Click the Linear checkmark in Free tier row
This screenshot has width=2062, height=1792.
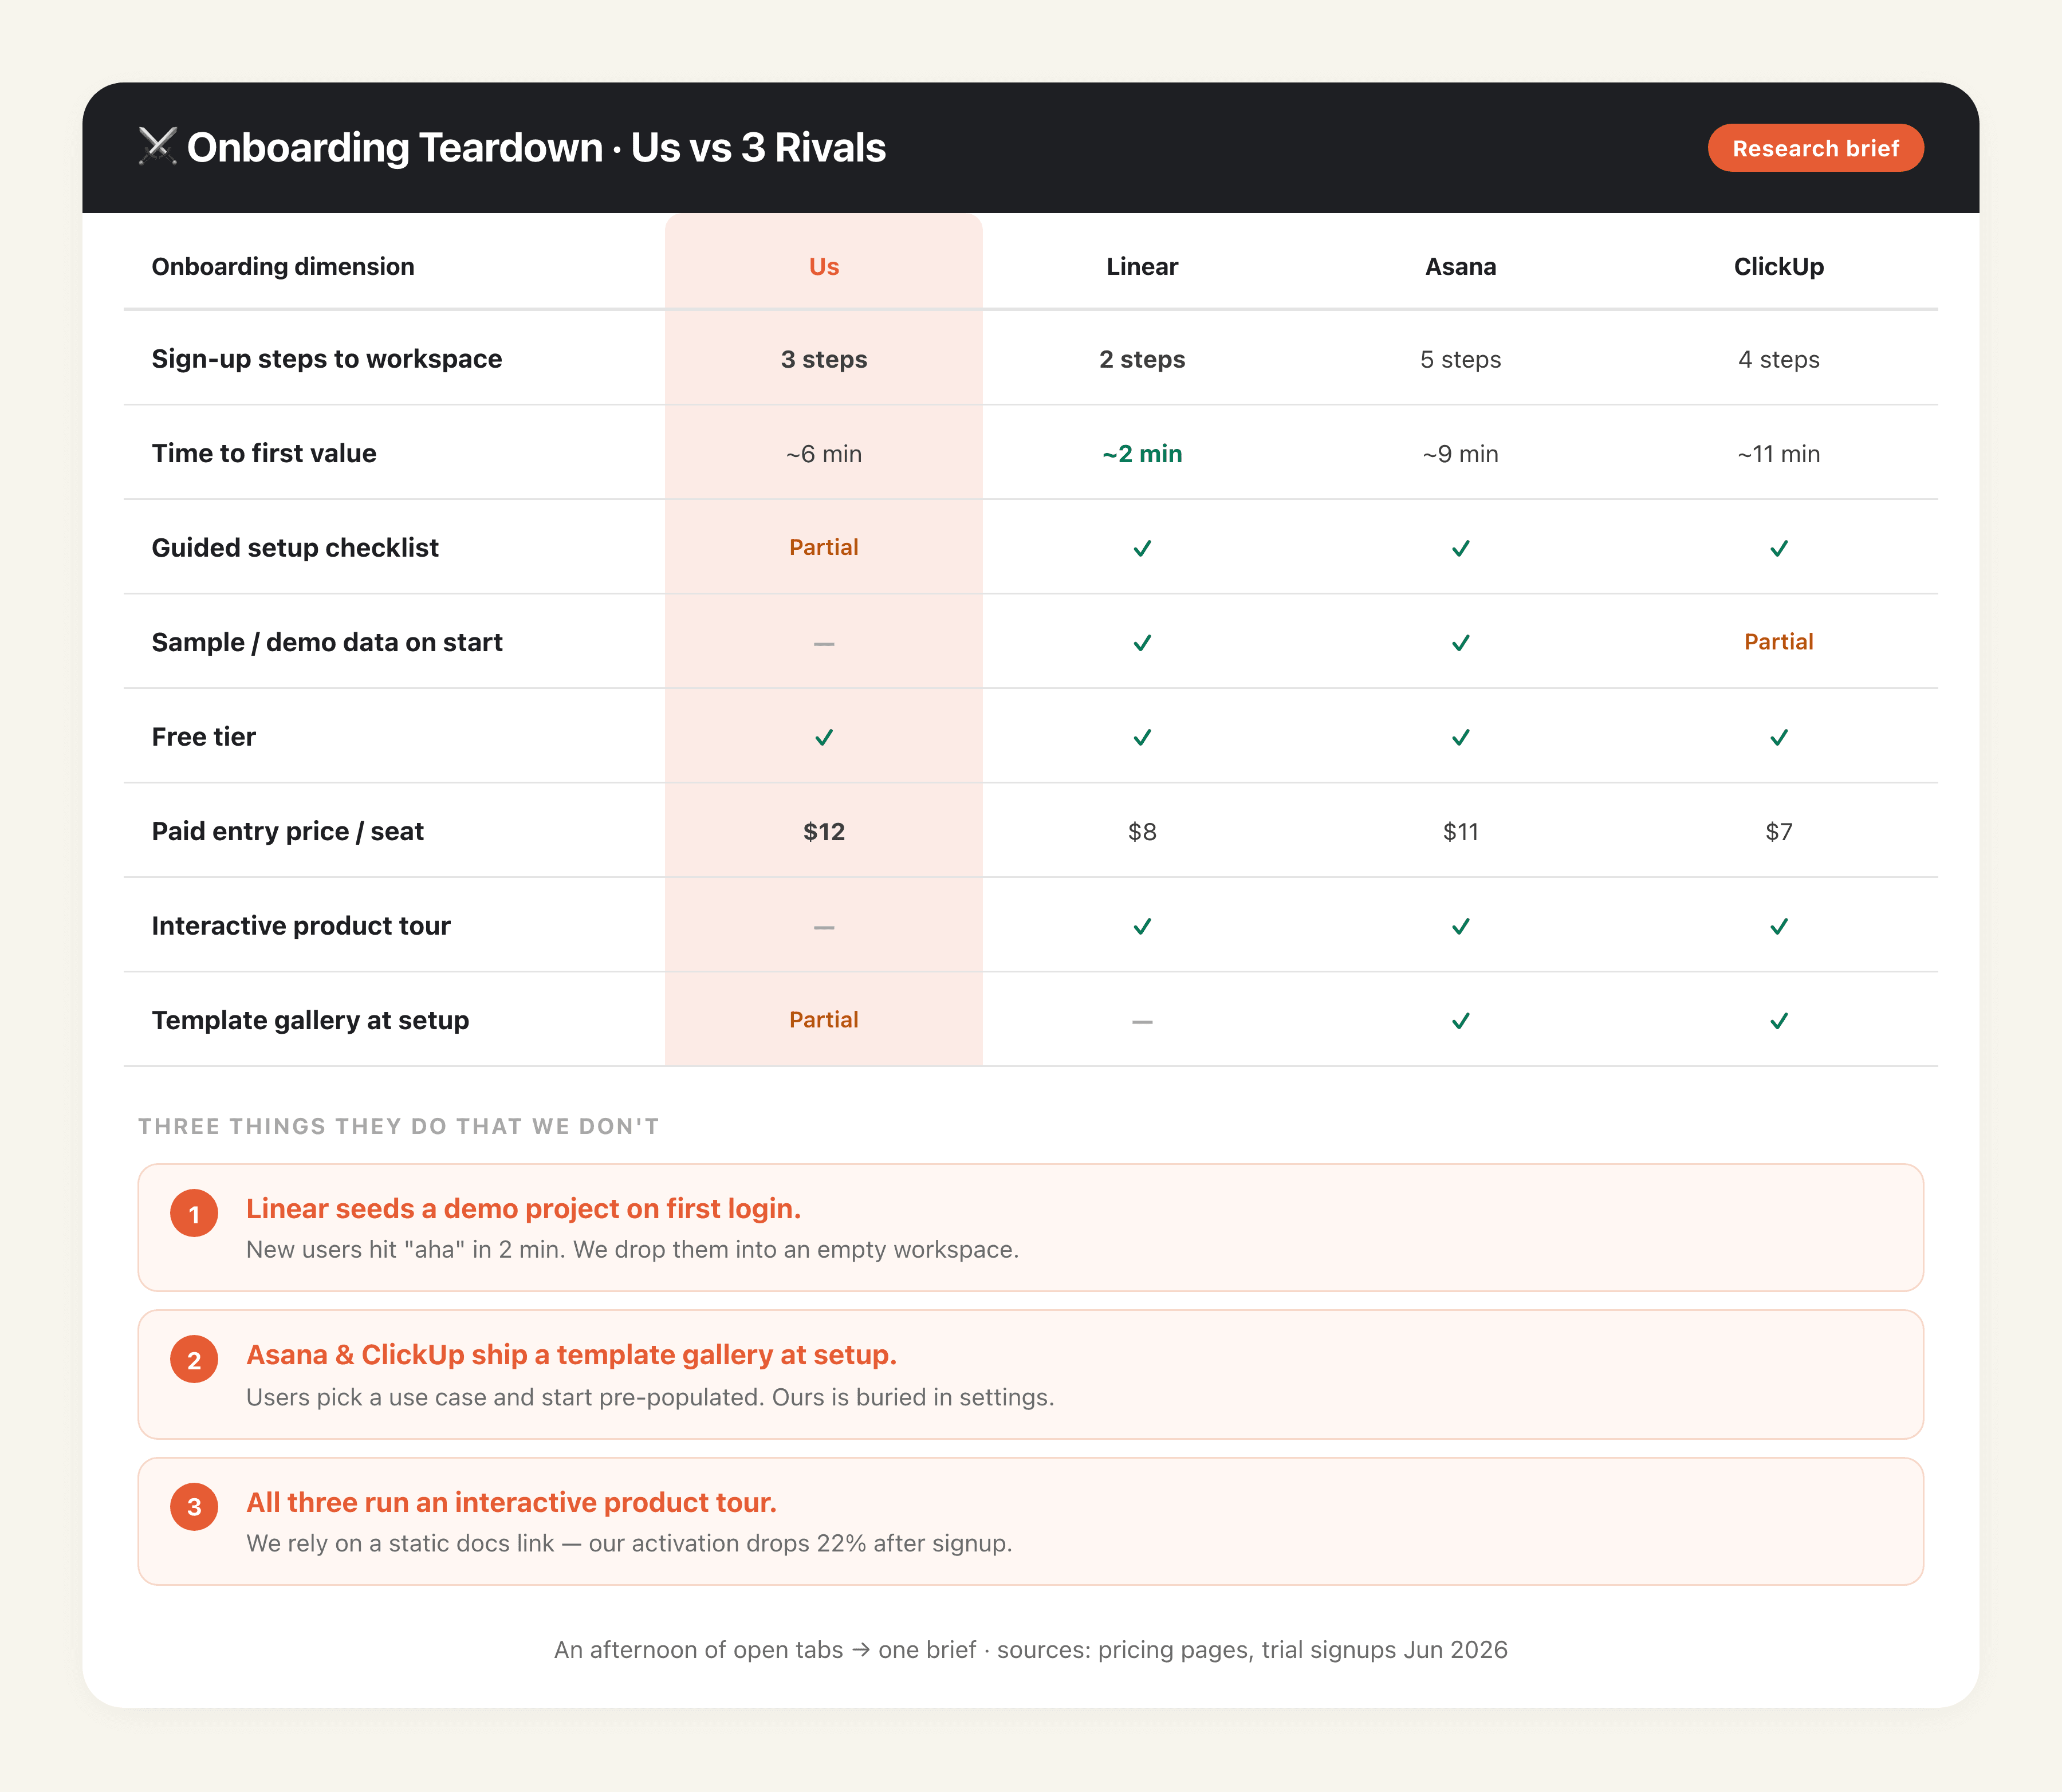(1142, 737)
